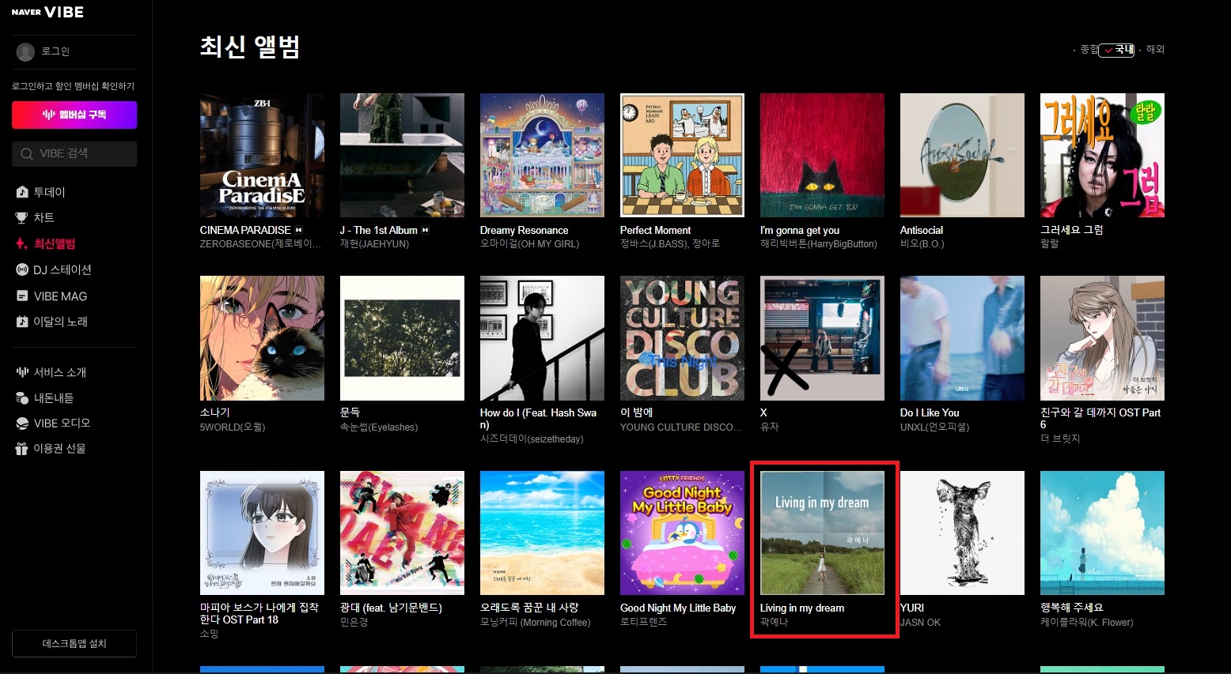Open I'm gonna get you album cover
The image size is (1231, 674).
click(x=822, y=155)
